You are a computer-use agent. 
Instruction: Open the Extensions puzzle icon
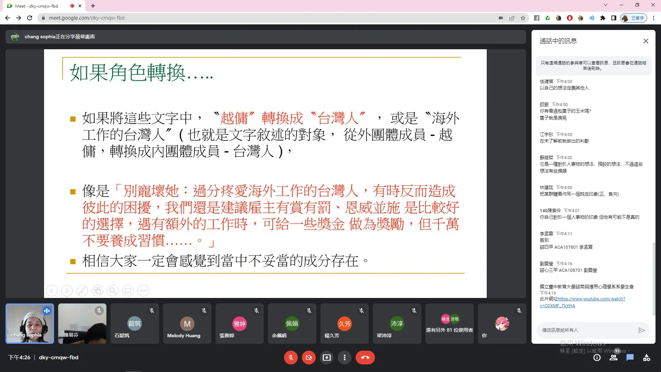click(x=603, y=18)
